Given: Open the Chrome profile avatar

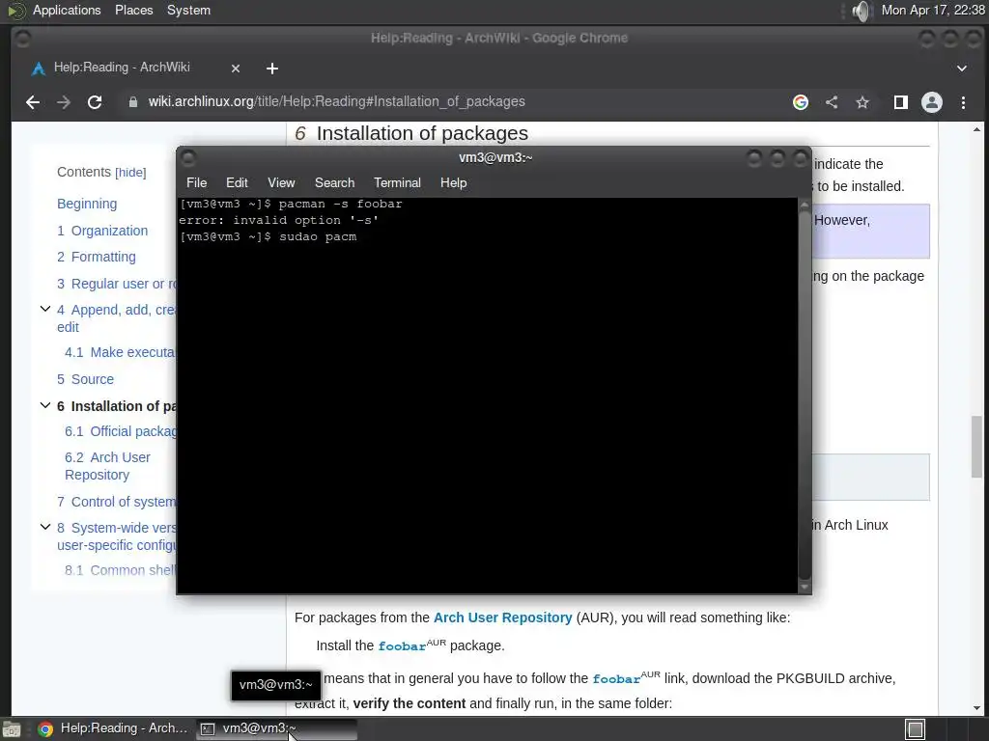Looking at the screenshot, I should click(x=932, y=102).
